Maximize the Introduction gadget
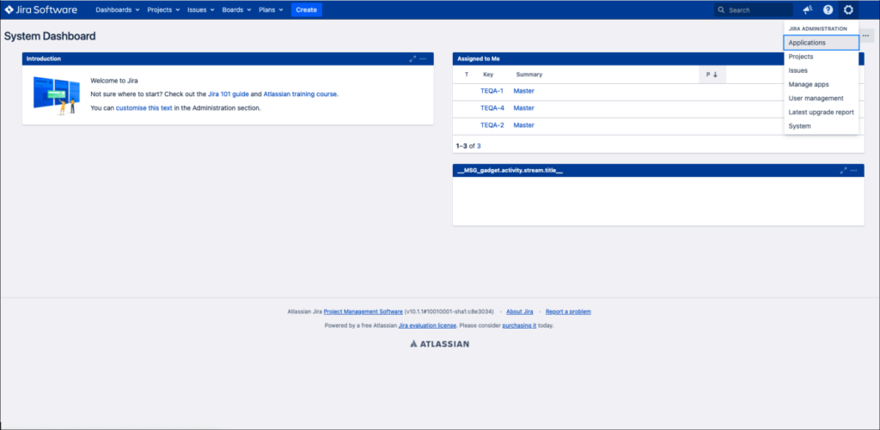Screen dimensions: 880x430 coord(412,58)
